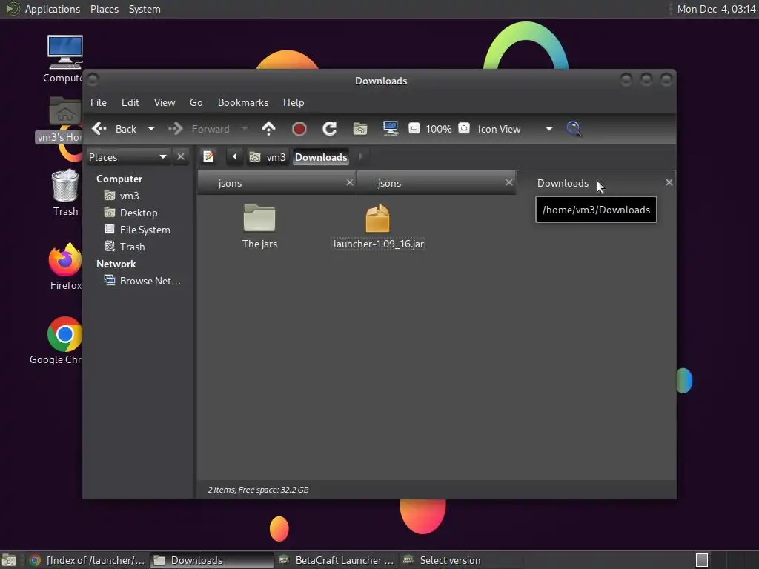Click status bar '2 items, Free space' text

click(x=258, y=490)
